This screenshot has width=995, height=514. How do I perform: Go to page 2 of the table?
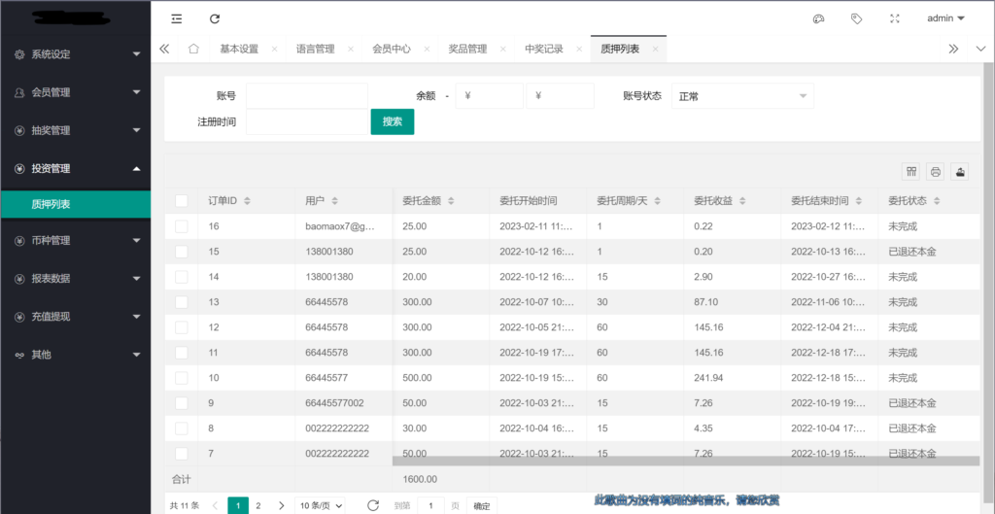pyautogui.click(x=258, y=505)
